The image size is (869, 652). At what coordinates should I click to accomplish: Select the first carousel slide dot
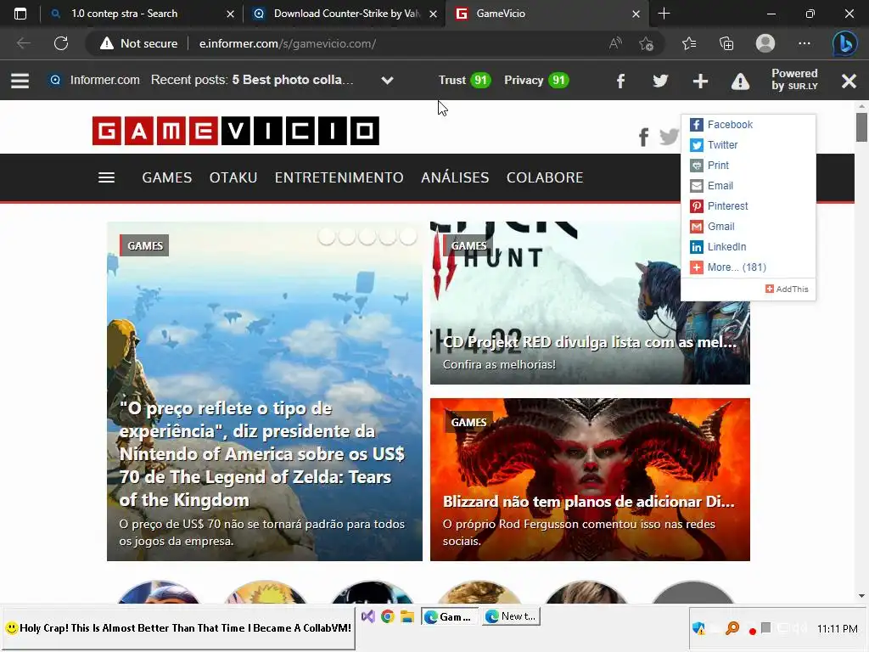327,237
